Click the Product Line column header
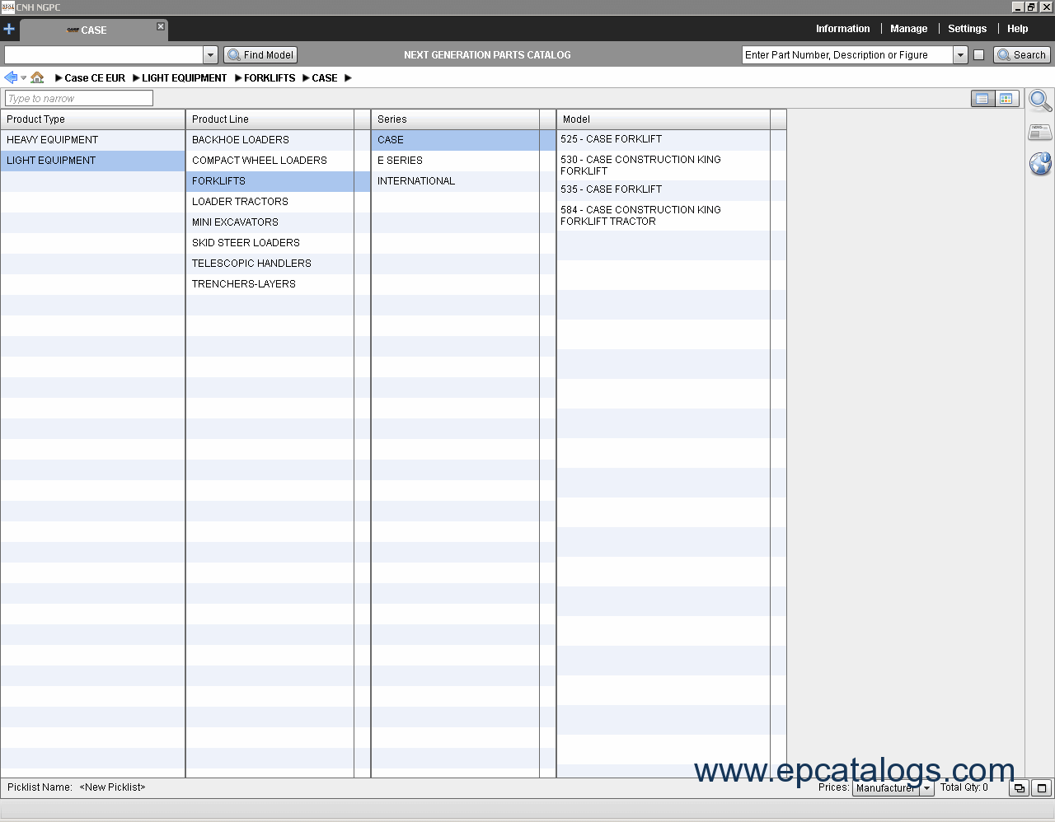The image size is (1055, 822). [x=270, y=119]
